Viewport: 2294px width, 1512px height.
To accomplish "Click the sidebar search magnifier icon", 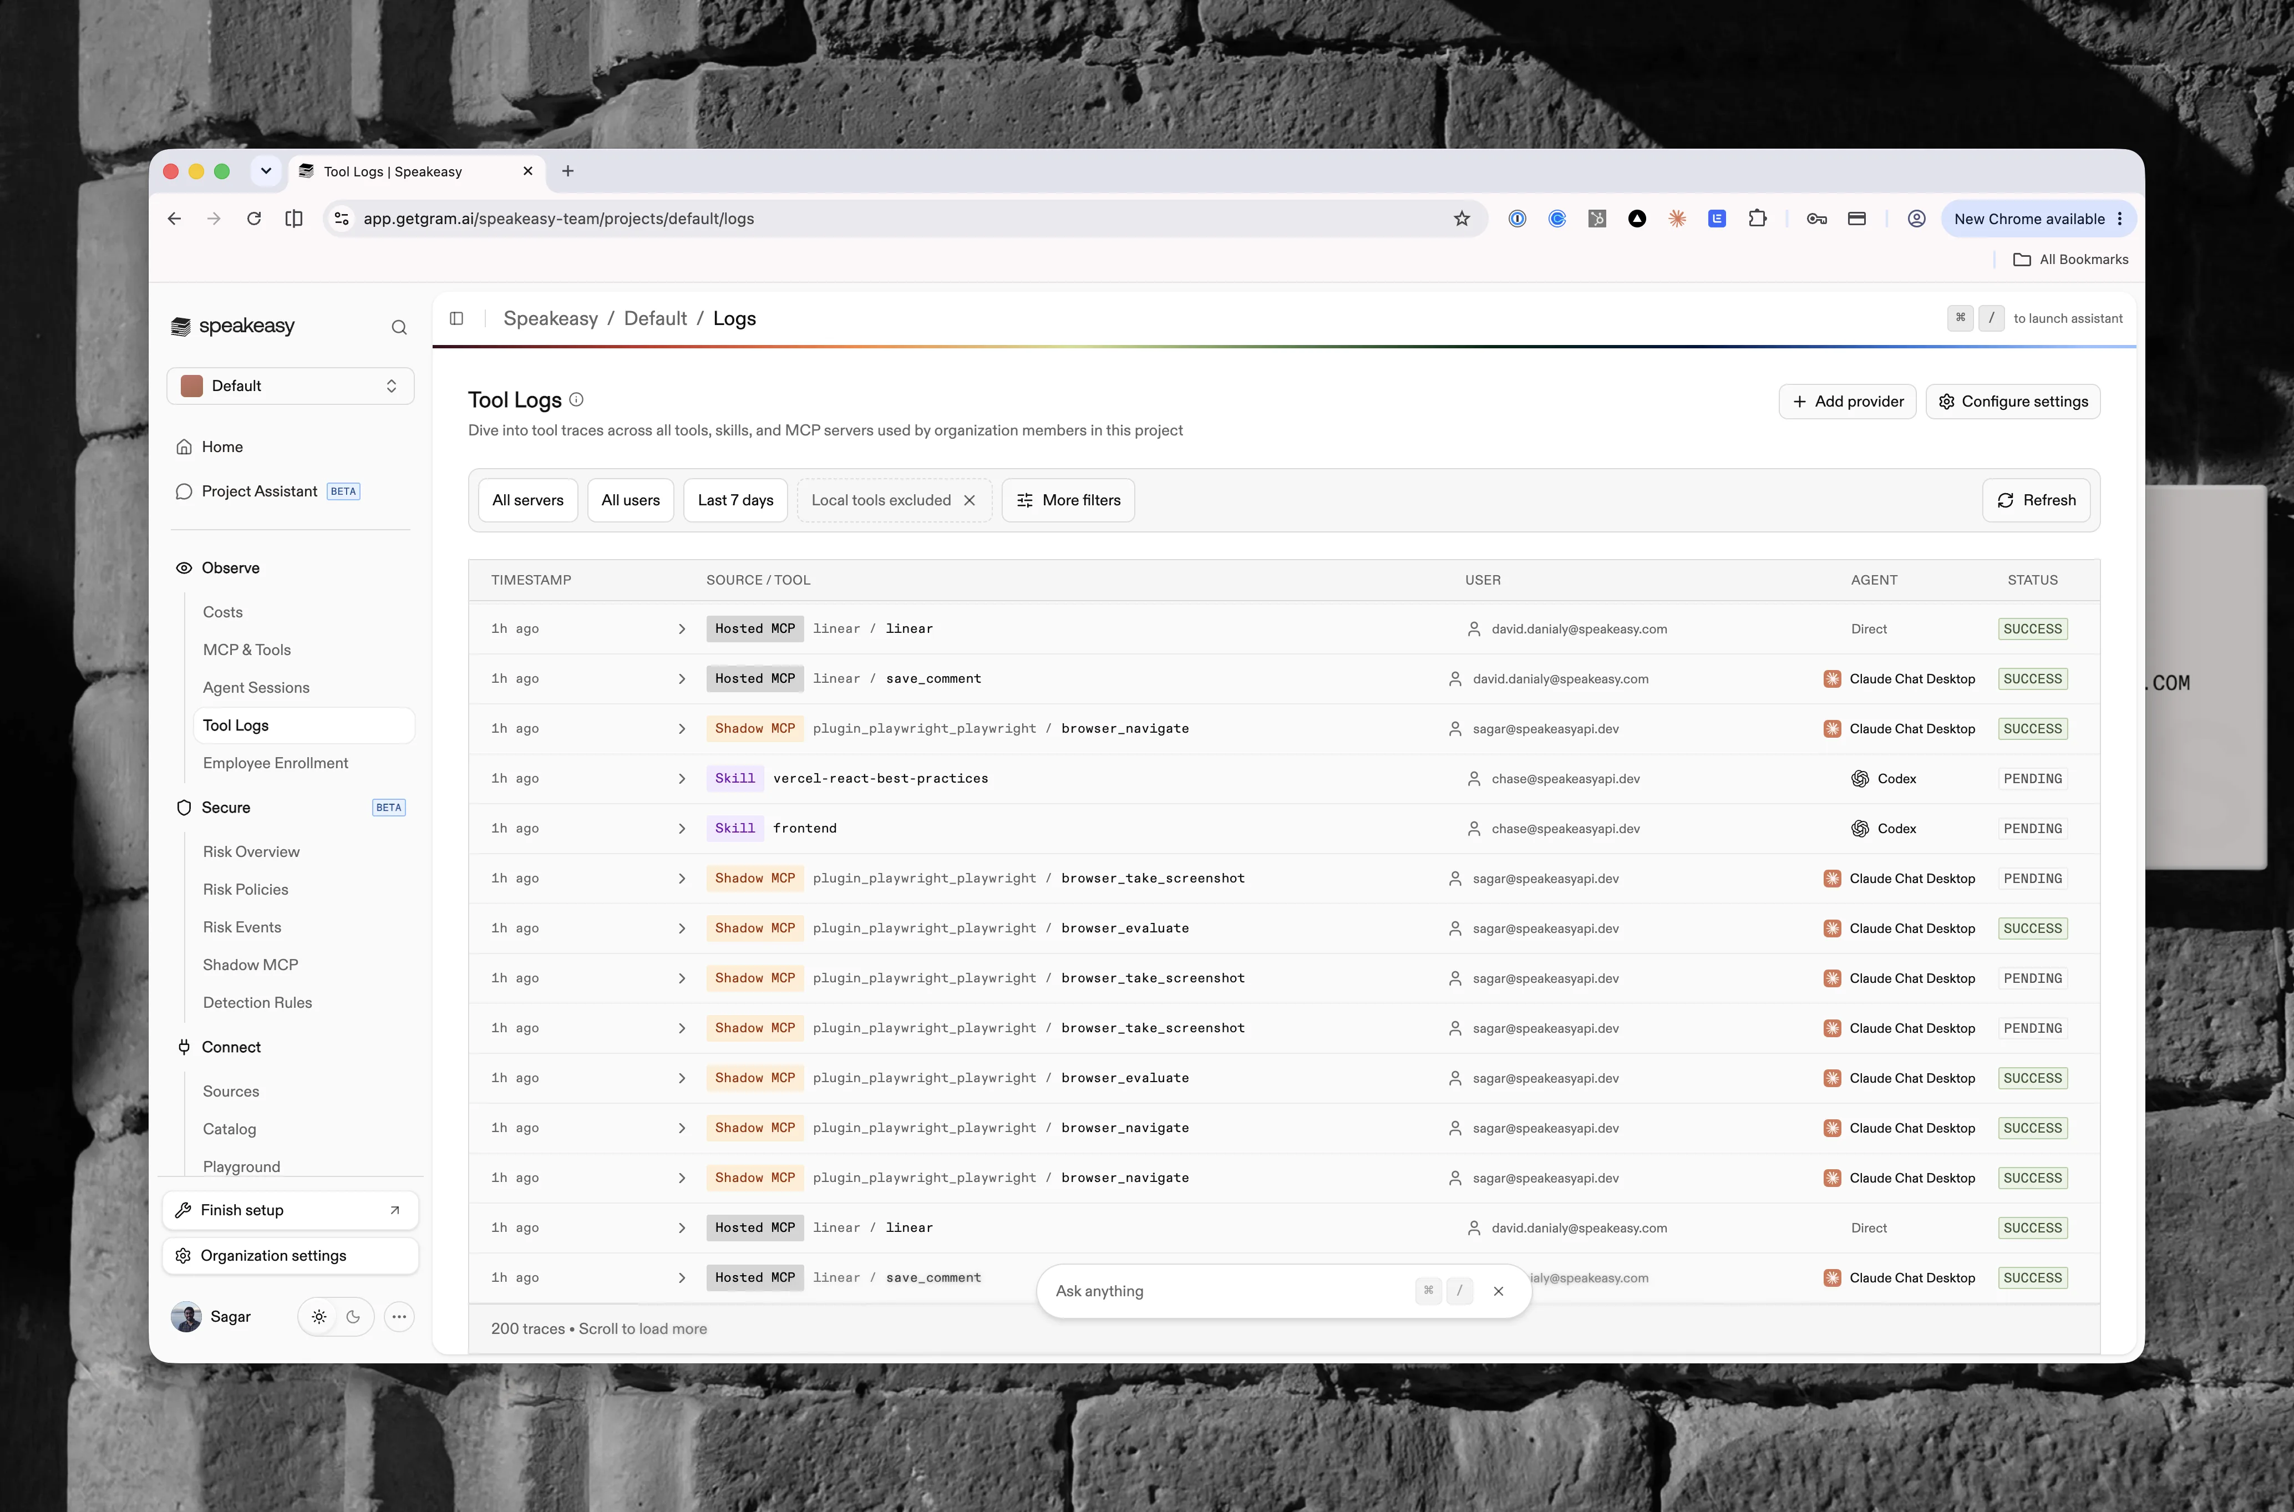I will [398, 328].
